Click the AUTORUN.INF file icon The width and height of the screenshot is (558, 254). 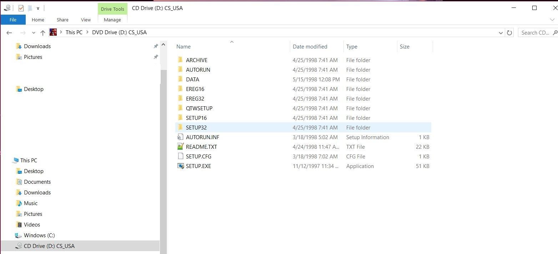point(181,137)
